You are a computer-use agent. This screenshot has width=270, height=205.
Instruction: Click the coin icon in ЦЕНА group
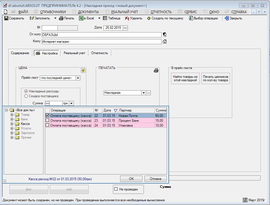pyautogui.click(x=83, y=70)
